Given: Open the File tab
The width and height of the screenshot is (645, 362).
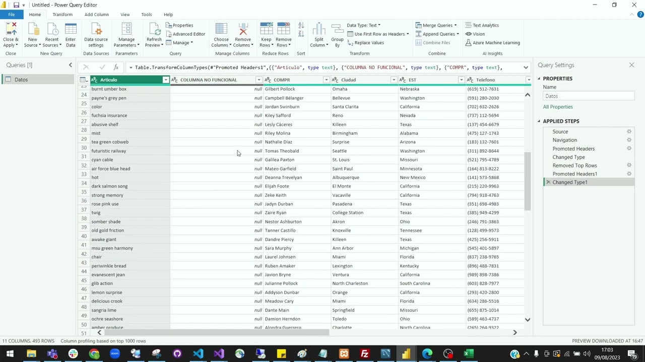Looking at the screenshot, I should 11,15.
